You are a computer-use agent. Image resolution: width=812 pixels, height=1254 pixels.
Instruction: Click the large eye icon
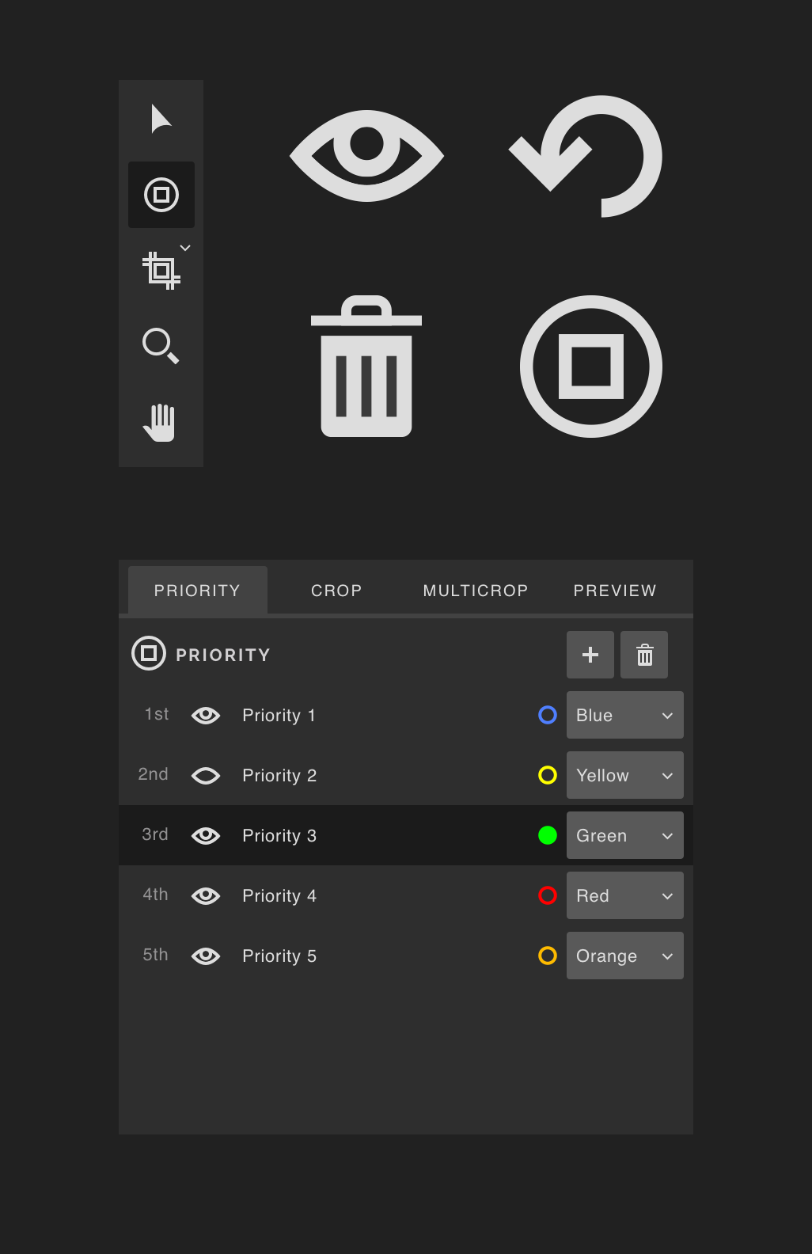point(366,155)
